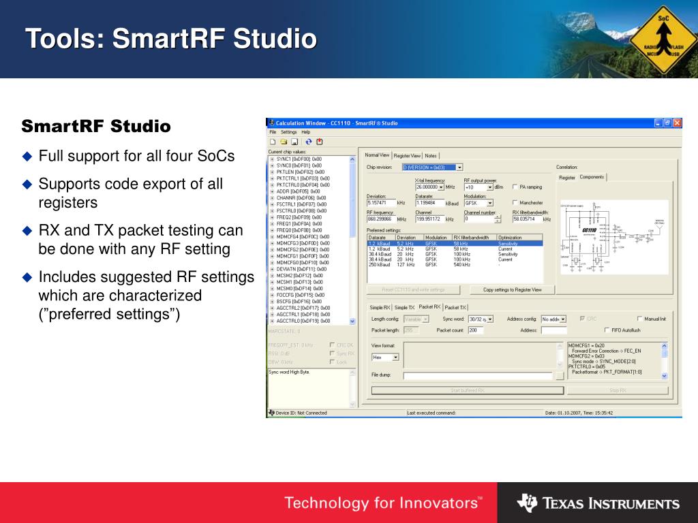Switch to the Simple RX tab
The width and height of the screenshot is (698, 523).
(x=380, y=307)
